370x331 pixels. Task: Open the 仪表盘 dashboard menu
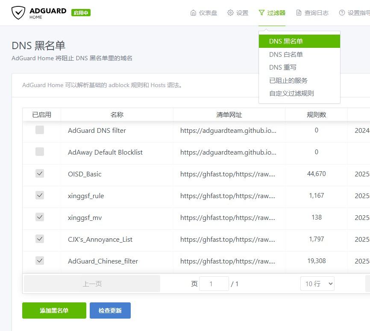[x=204, y=13]
